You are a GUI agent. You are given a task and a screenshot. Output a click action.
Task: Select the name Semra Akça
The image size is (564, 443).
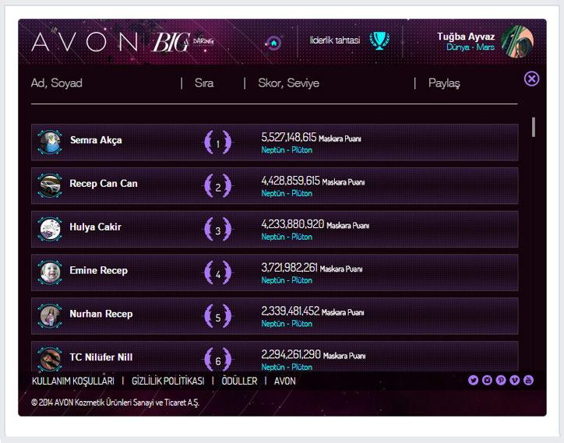(96, 140)
